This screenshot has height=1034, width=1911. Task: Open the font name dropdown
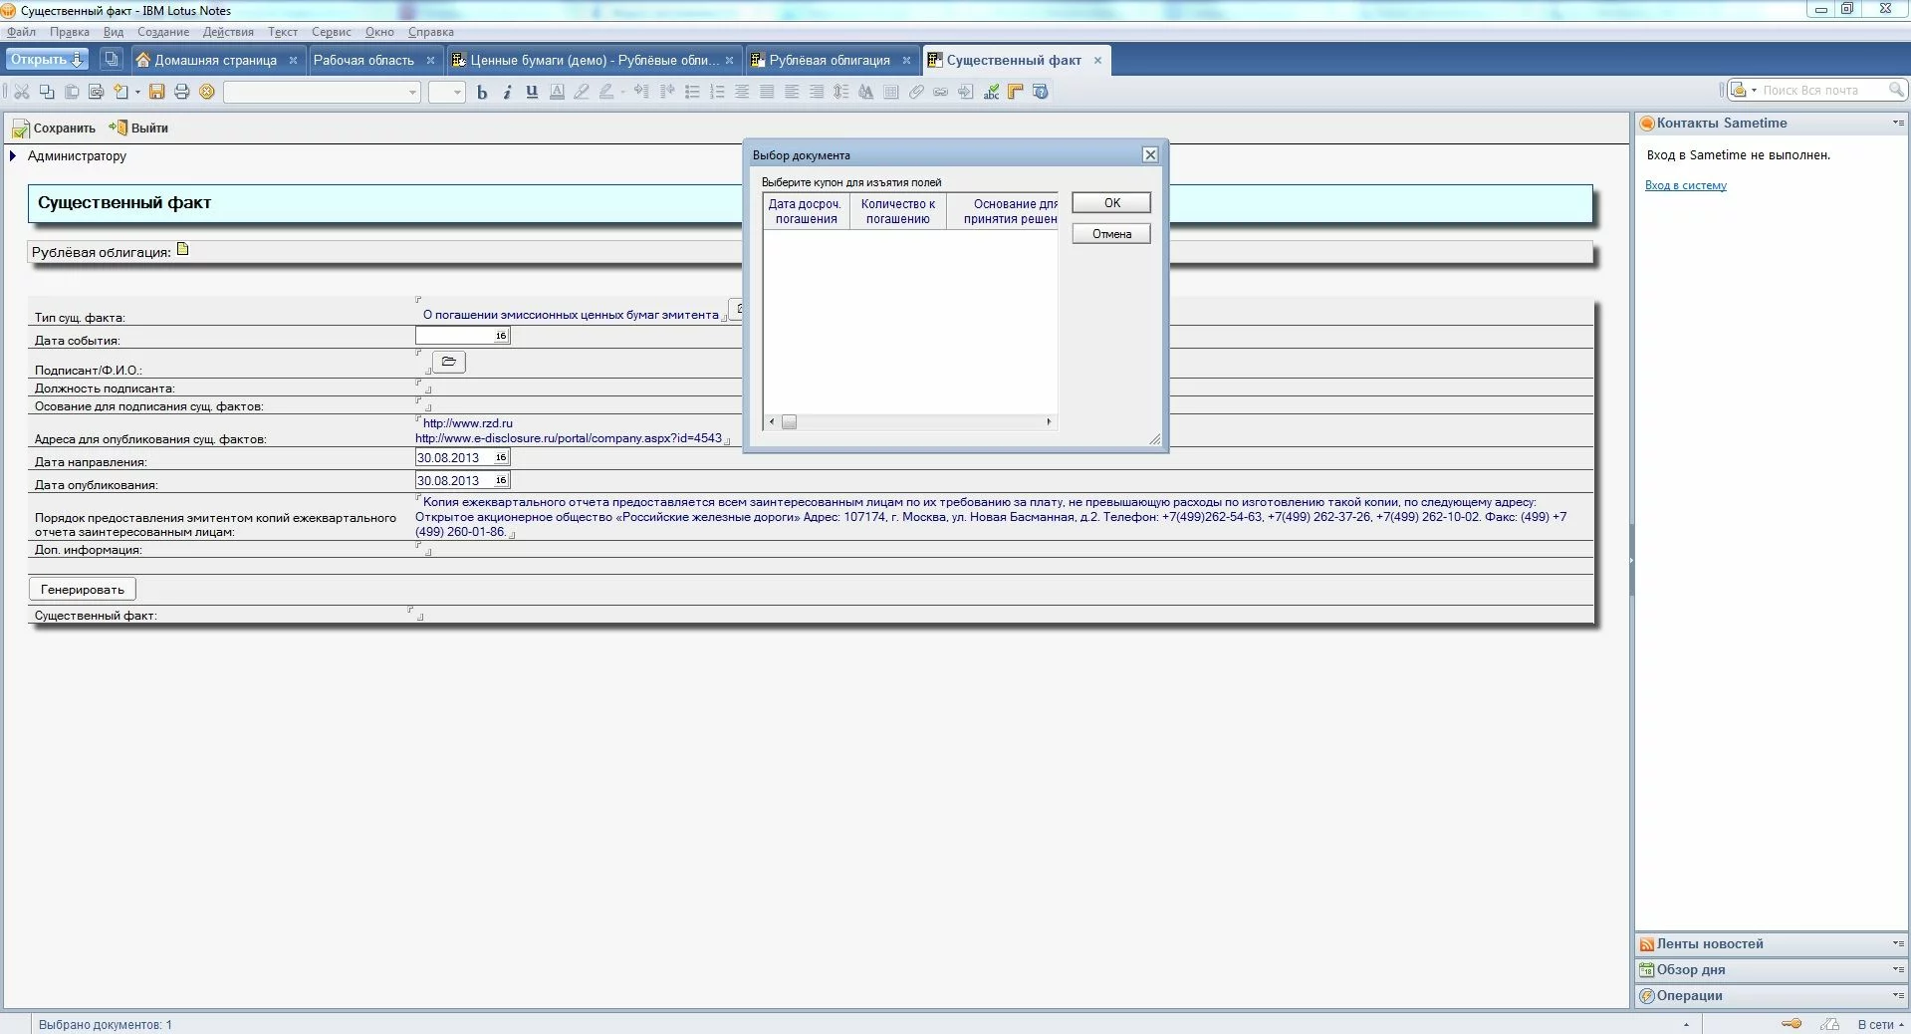tap(412, 92)
